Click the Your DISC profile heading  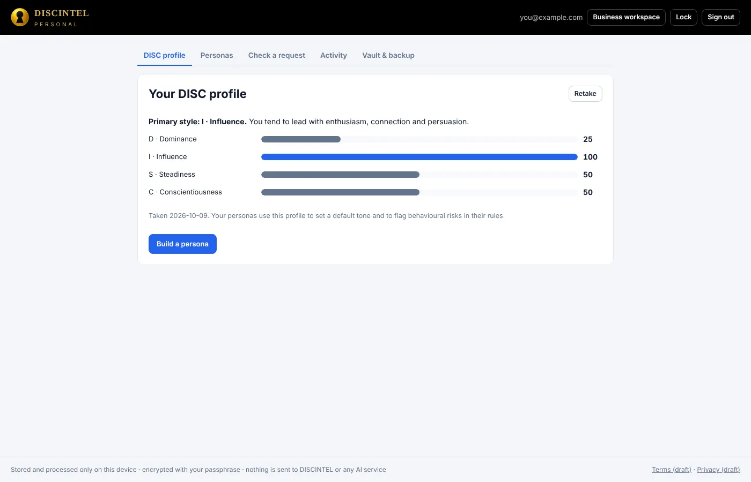pyautogui.click(x=197, y=94)
